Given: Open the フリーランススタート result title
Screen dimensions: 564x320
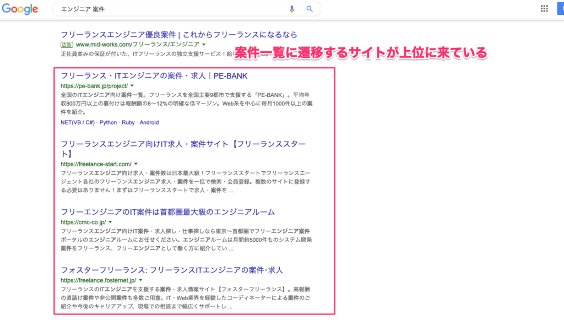Looking at the screenshot, I should point(183,149).
